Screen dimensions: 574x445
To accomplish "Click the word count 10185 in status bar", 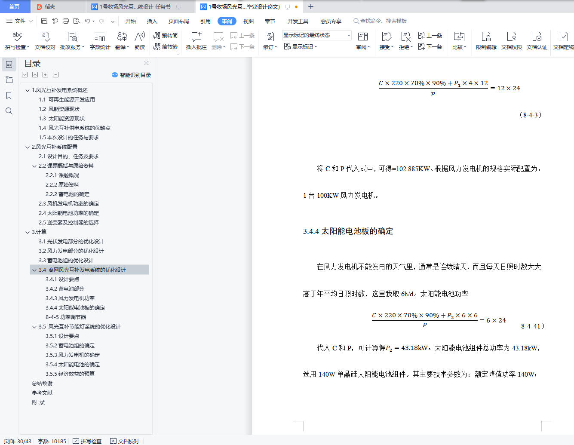I will coord(52,441).
